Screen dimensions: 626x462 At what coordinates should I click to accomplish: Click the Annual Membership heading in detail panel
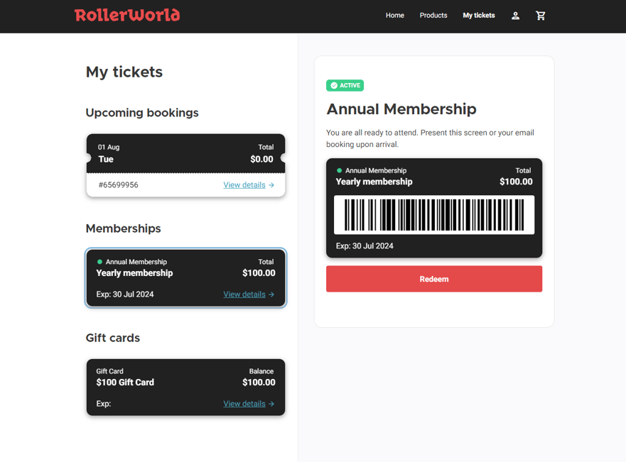click(401, 109)
